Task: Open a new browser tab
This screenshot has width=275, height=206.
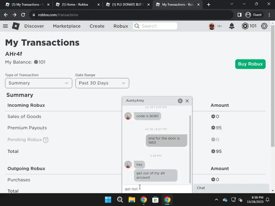Action: point(208,5)
